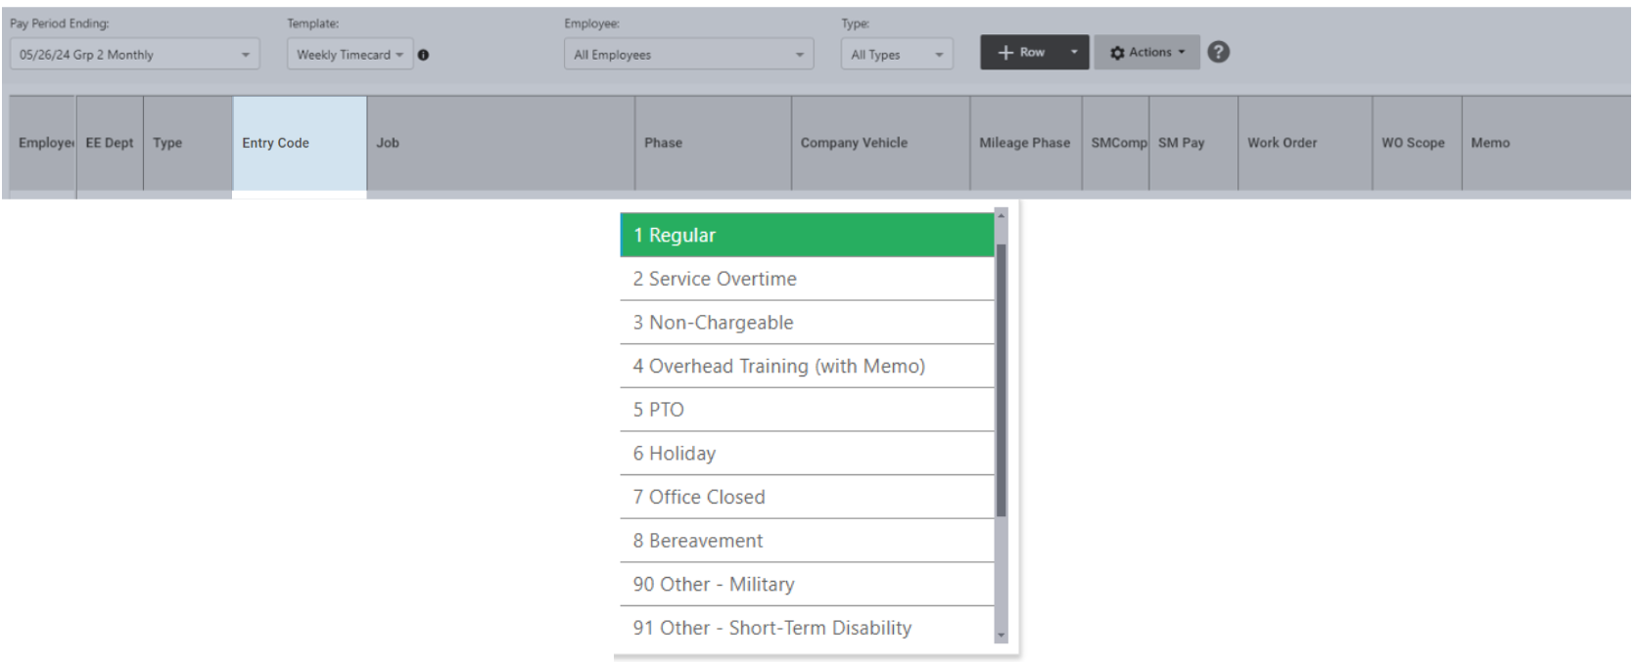This screenshot has height=662, width=1634.
Task: Click the Actions gear button
Action: coord(1146,53)
